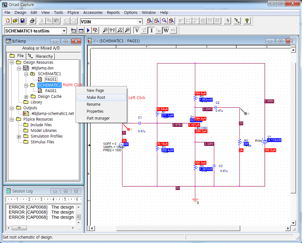Zoom in using the first magnifier icon
Screen dimensions: 302x243
click(x=149, y=21)
